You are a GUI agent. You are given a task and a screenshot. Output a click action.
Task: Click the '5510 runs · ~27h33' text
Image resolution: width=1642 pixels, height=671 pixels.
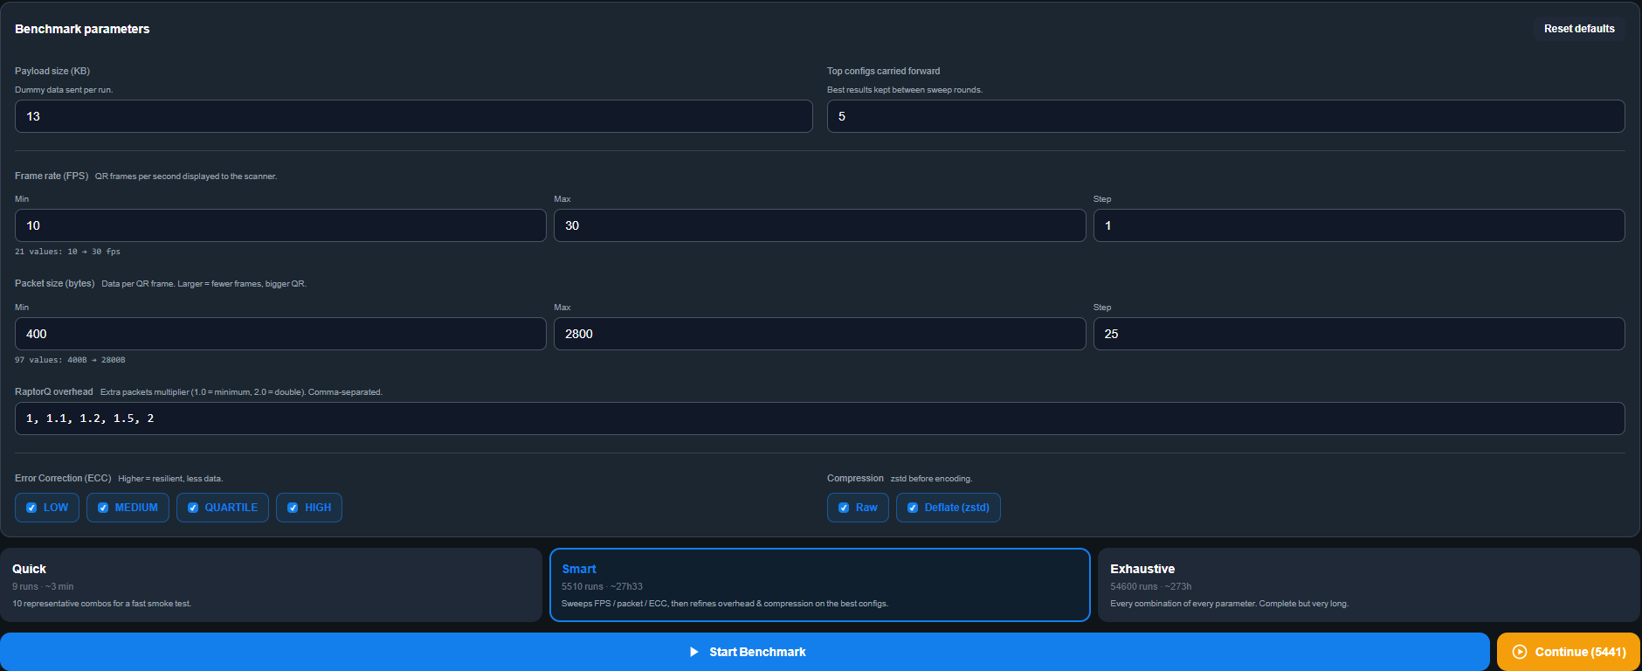click(602, 586)
